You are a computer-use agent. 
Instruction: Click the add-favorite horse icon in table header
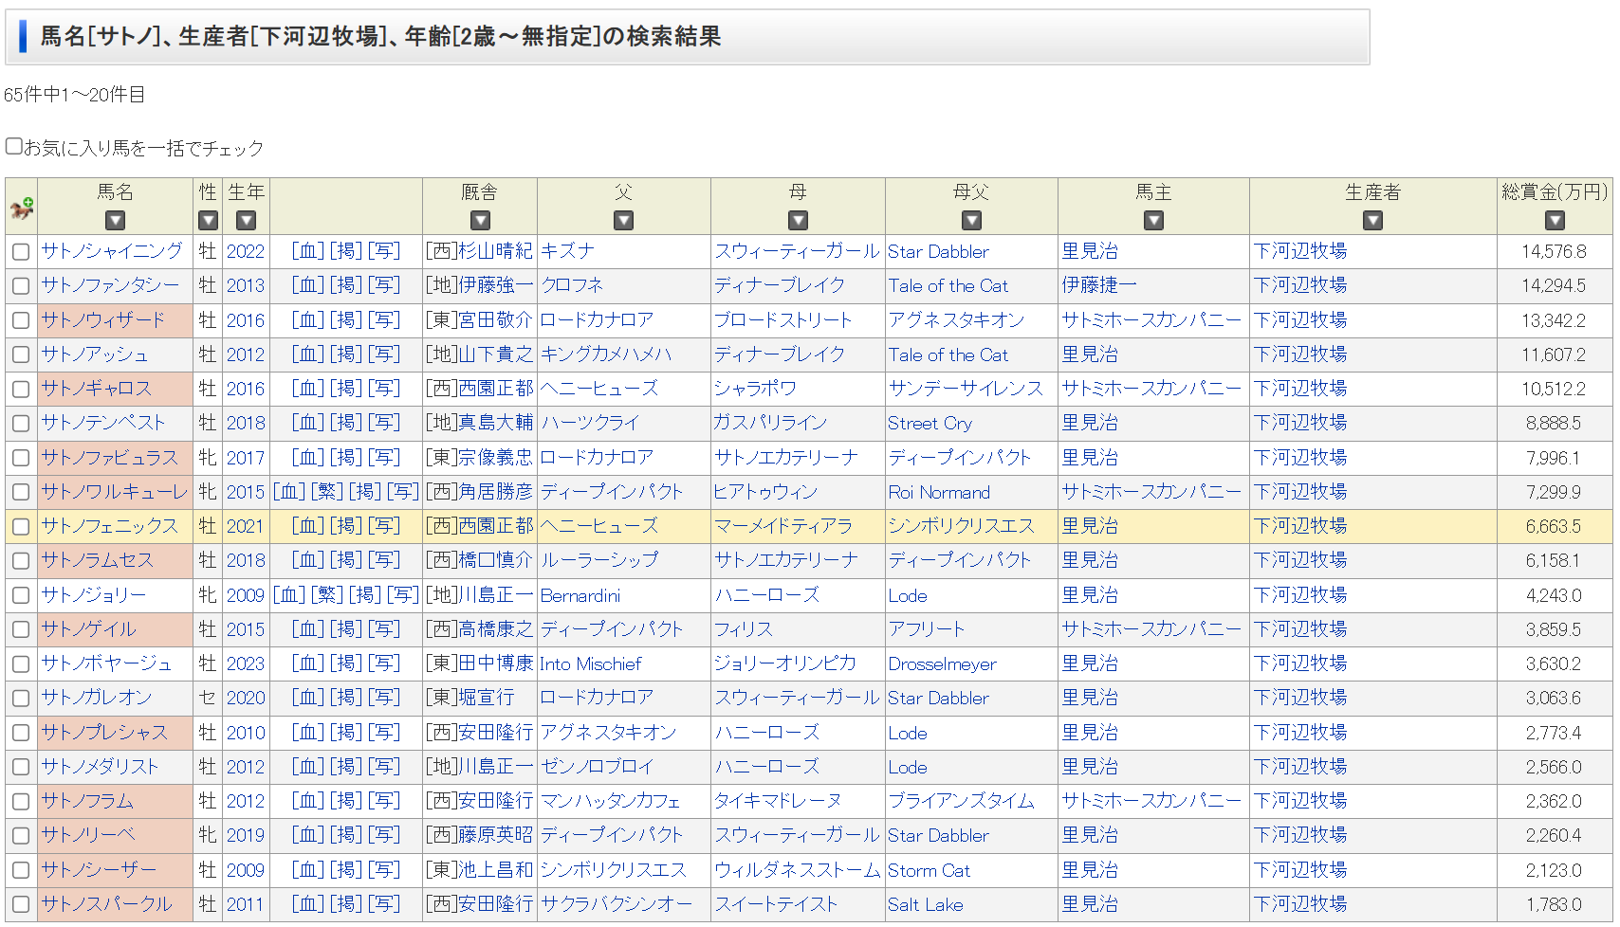click(x=21, y=207)
